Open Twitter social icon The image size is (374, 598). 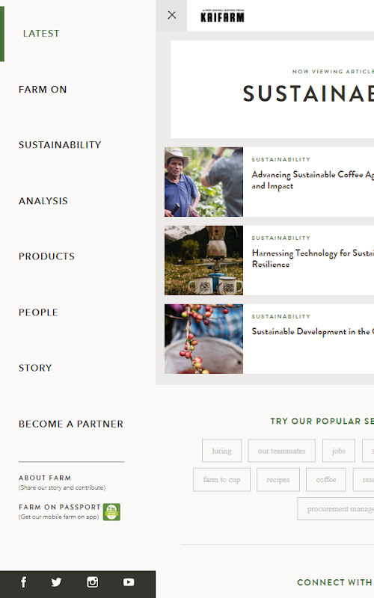[56, 582]
